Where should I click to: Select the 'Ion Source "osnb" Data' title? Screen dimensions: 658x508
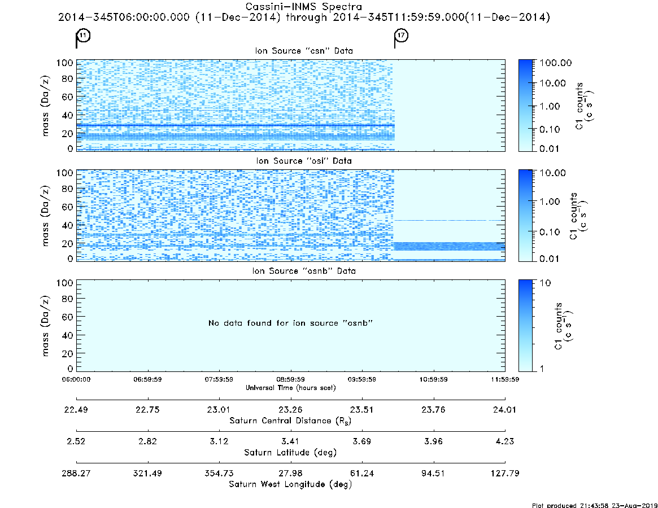tap(304, 271)
